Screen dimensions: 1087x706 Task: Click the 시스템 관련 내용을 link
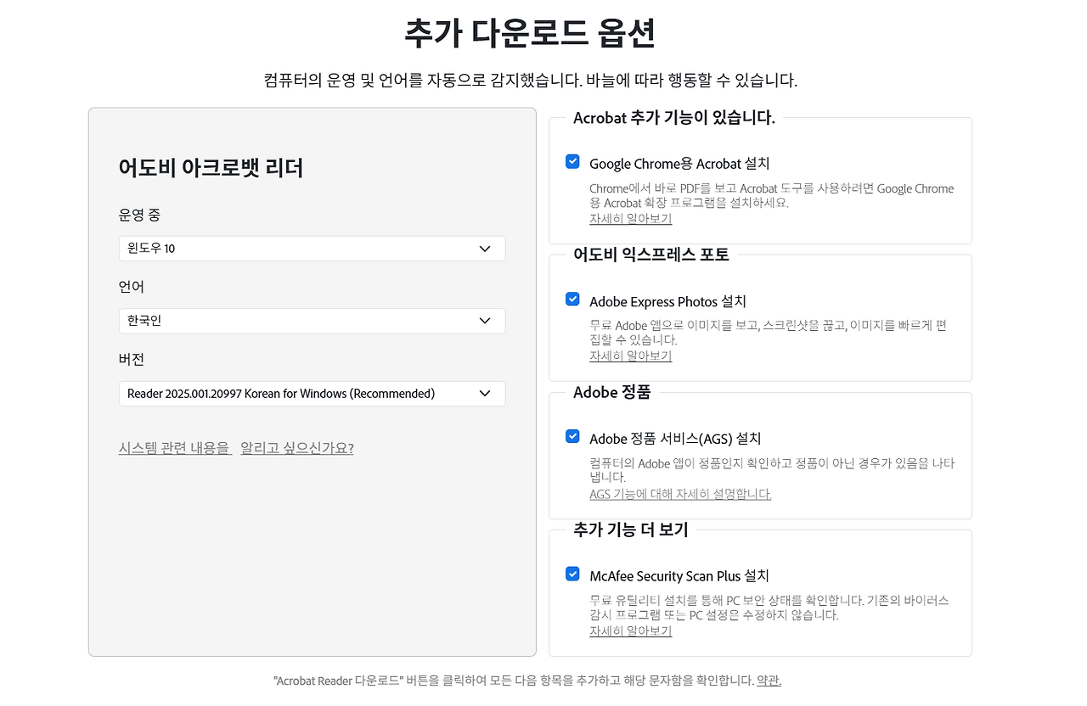tap(175, 448)
